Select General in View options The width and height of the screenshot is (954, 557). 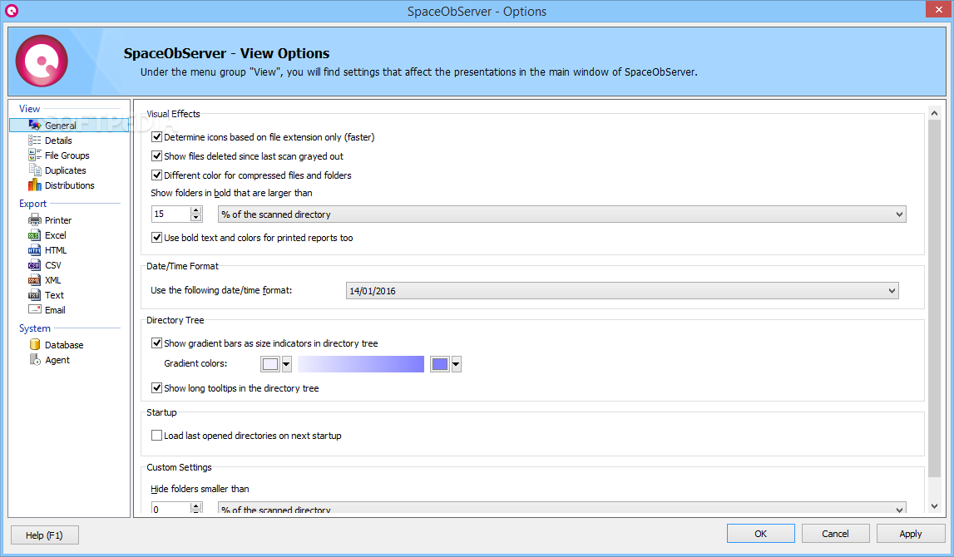click(60, 126)
